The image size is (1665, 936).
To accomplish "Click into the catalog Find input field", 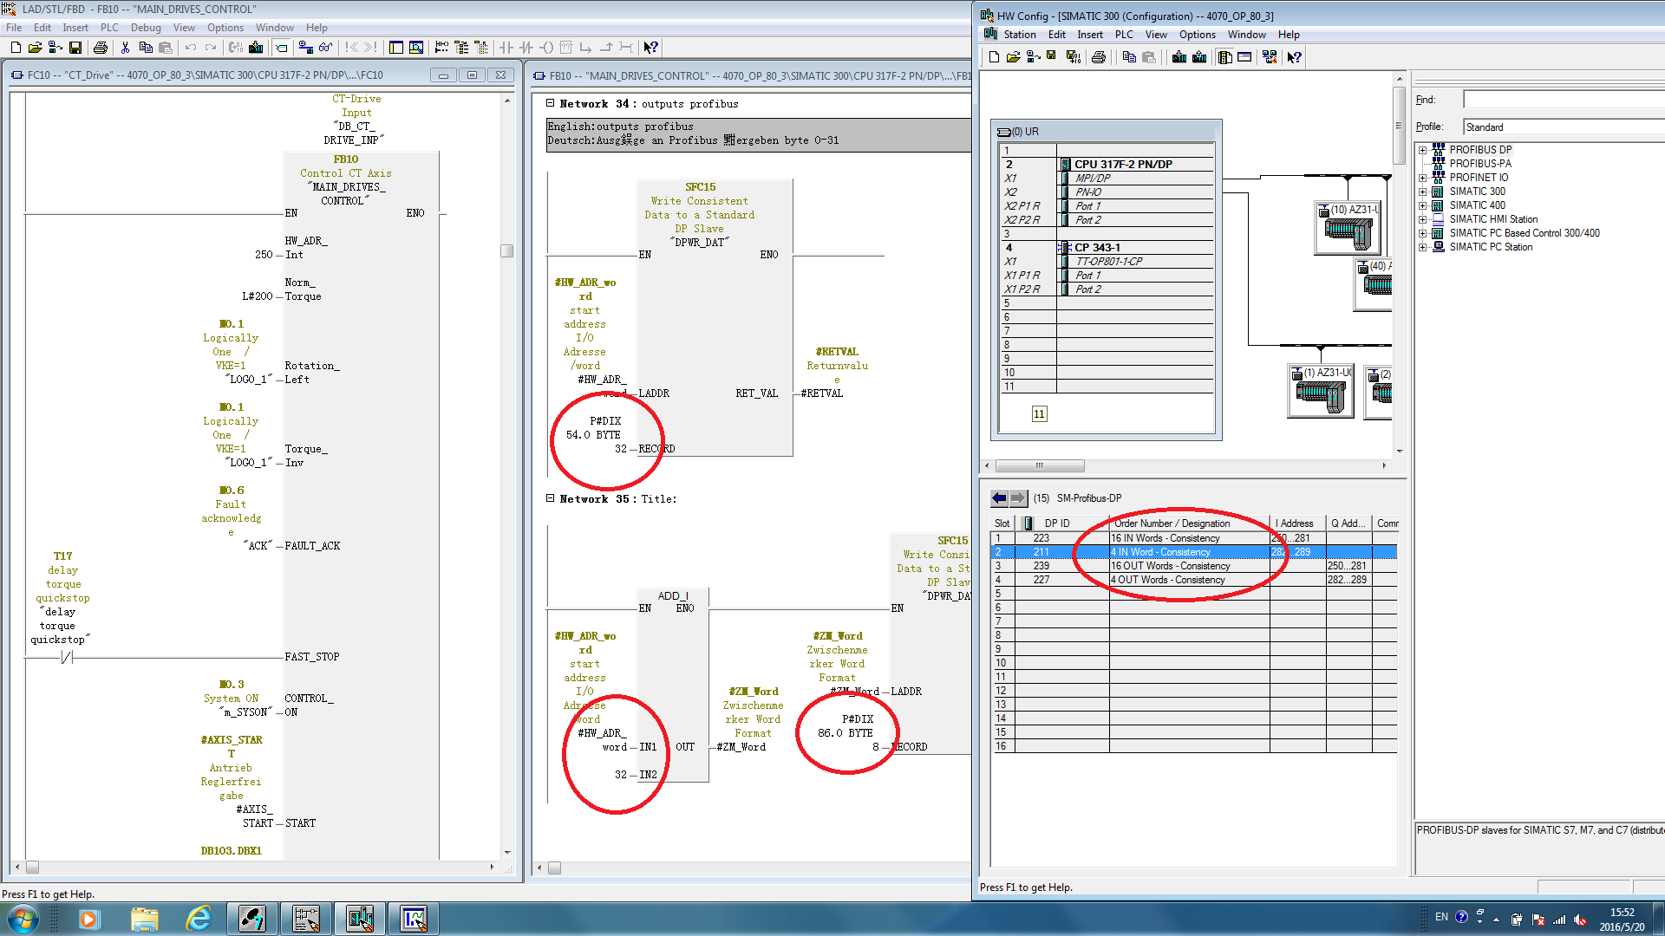I will (x=1561, y=100).
